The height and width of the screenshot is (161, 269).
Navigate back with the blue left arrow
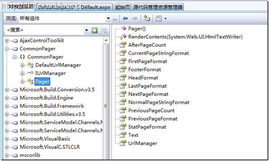pyautogui.click(x=125, y=18)
